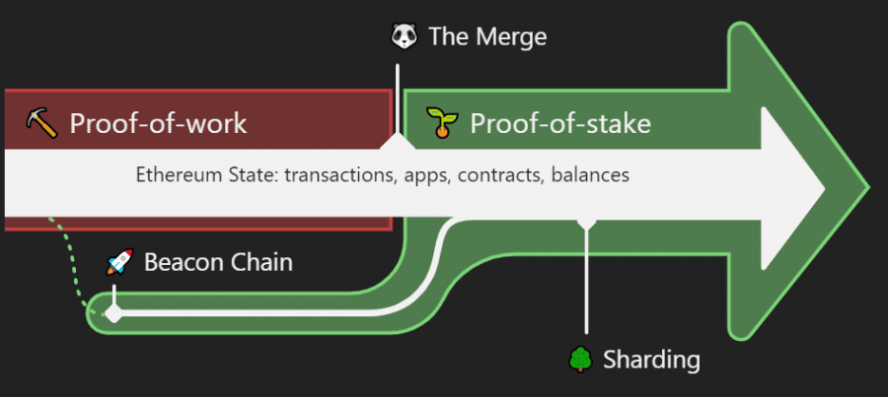Viewport: 888px width, 397px height.
Task: Click the Ethereum State description text
Action: point(383,174)
